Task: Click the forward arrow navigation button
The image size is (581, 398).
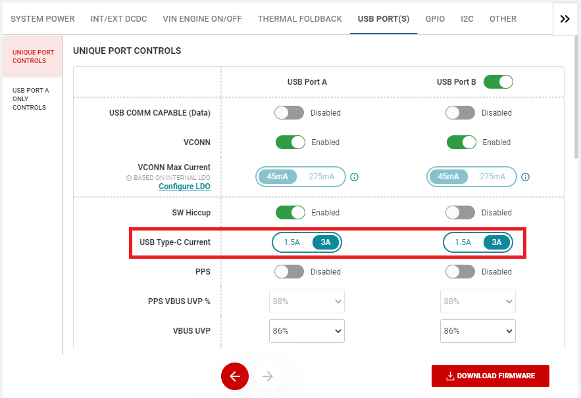Action: tap(268, 376)
